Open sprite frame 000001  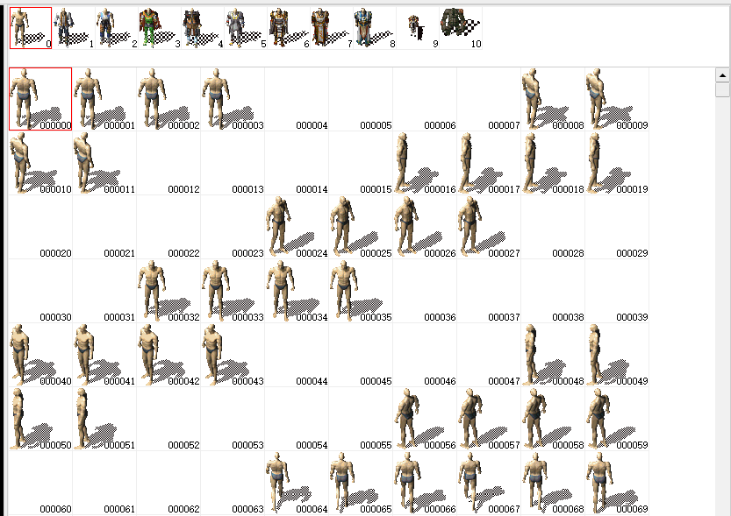click(x=104, y=99)
